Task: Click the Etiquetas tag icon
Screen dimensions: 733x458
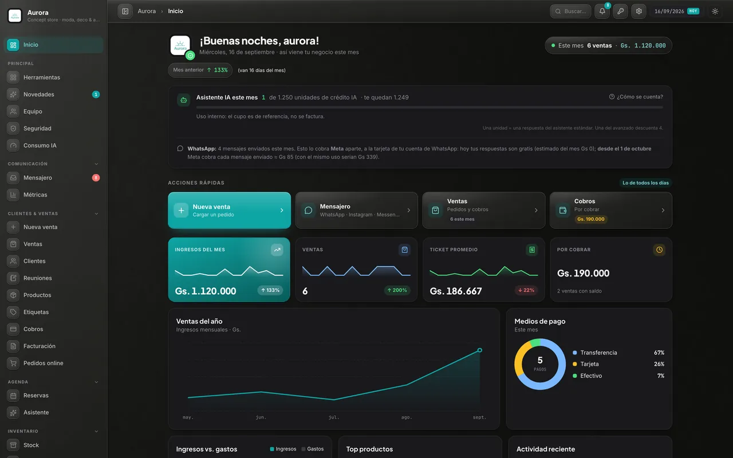Action: click(x=13, y=312)
